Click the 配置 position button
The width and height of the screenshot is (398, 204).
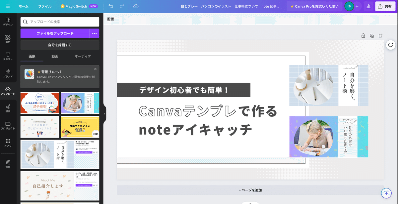pyautogui.click(x=110, y=19)
